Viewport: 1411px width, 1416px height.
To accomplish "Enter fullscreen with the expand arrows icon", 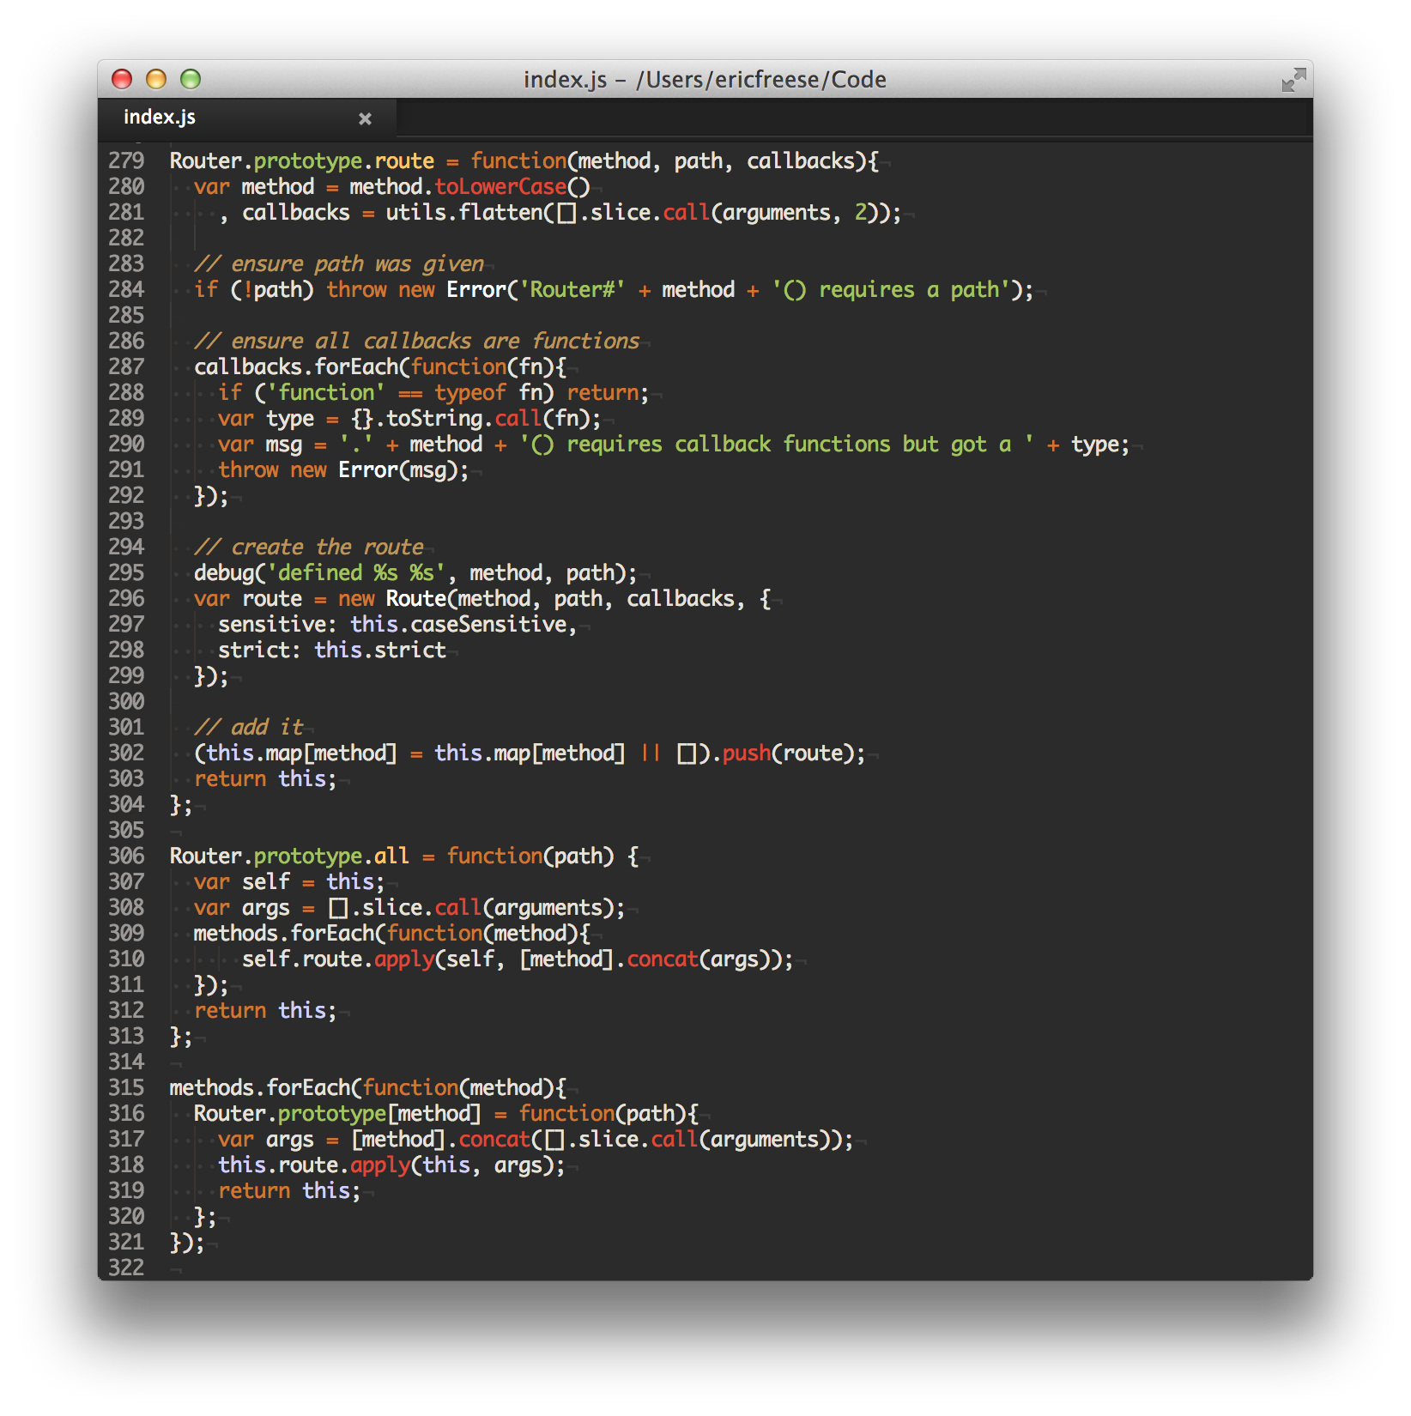I will pos(1293,80).
